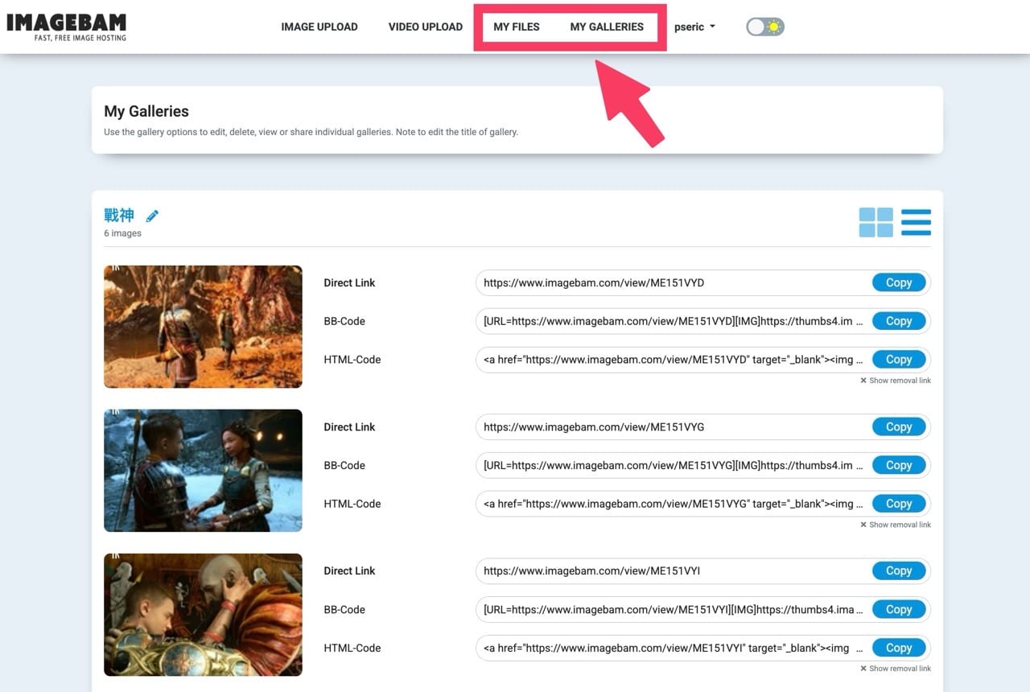
Task: Copy HTML-Code for ME151VYI
Action: [899, 648]
